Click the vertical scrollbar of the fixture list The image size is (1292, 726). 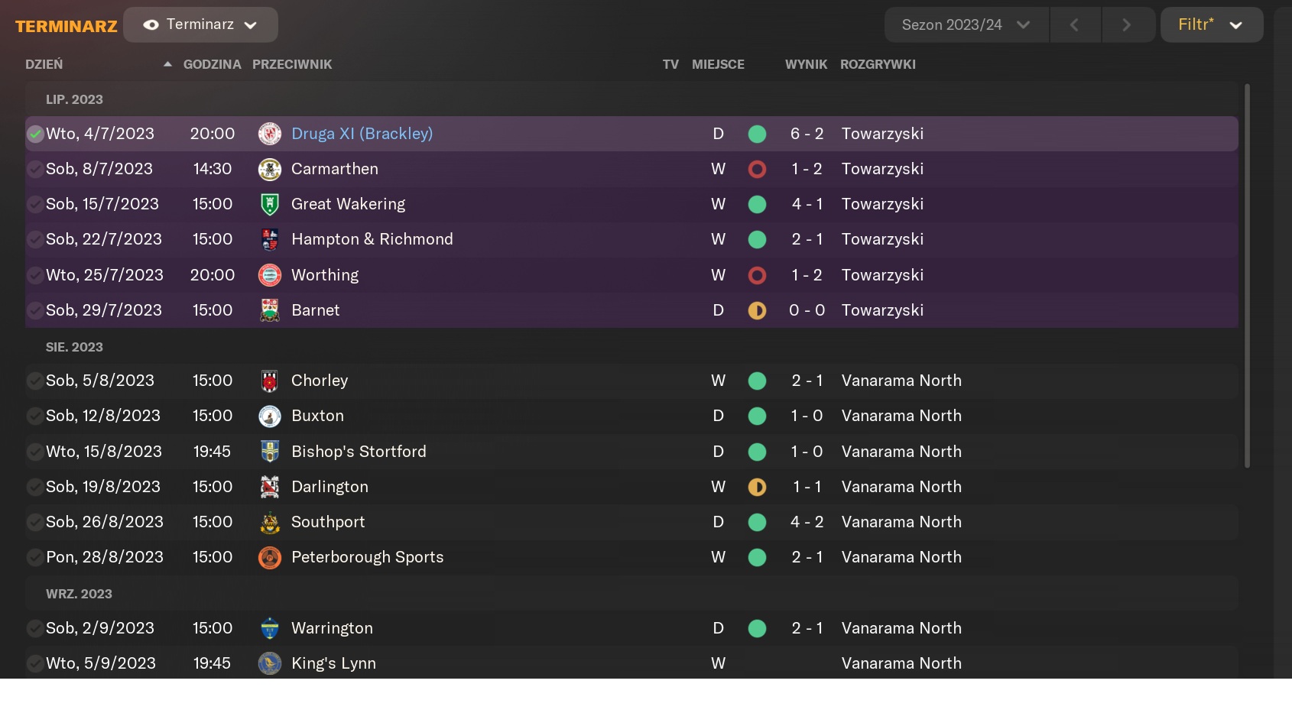[x=1247, y=275]
